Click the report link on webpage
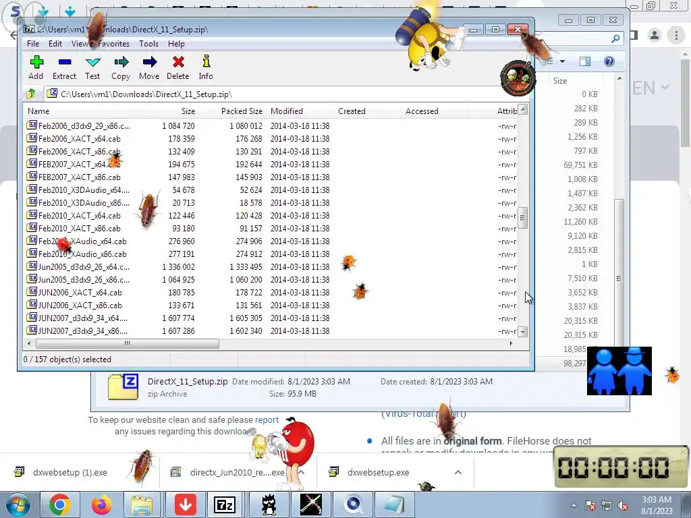 267,420
